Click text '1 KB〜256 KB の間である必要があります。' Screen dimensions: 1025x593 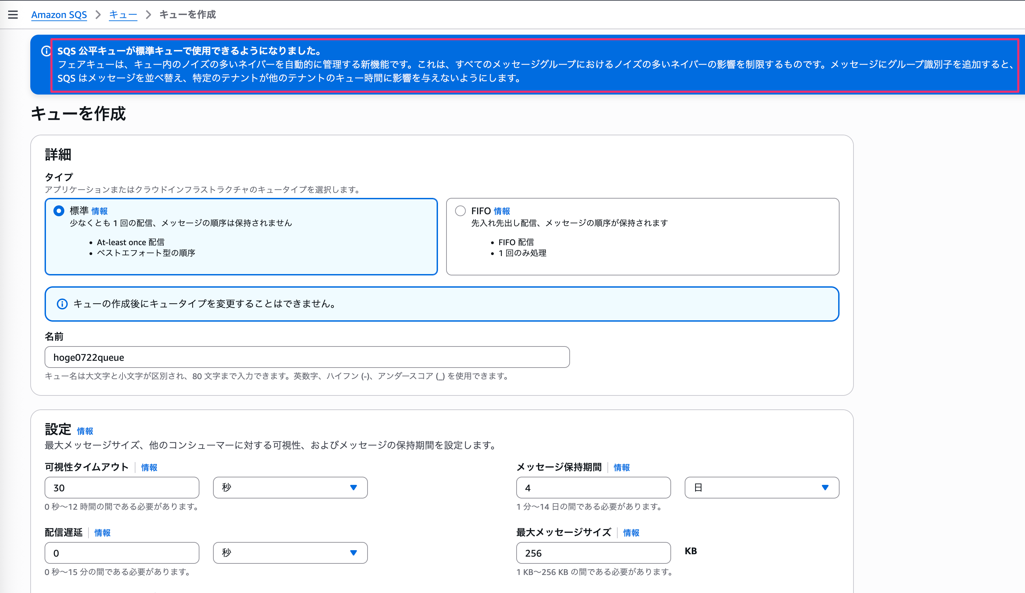tap(595, 572)
